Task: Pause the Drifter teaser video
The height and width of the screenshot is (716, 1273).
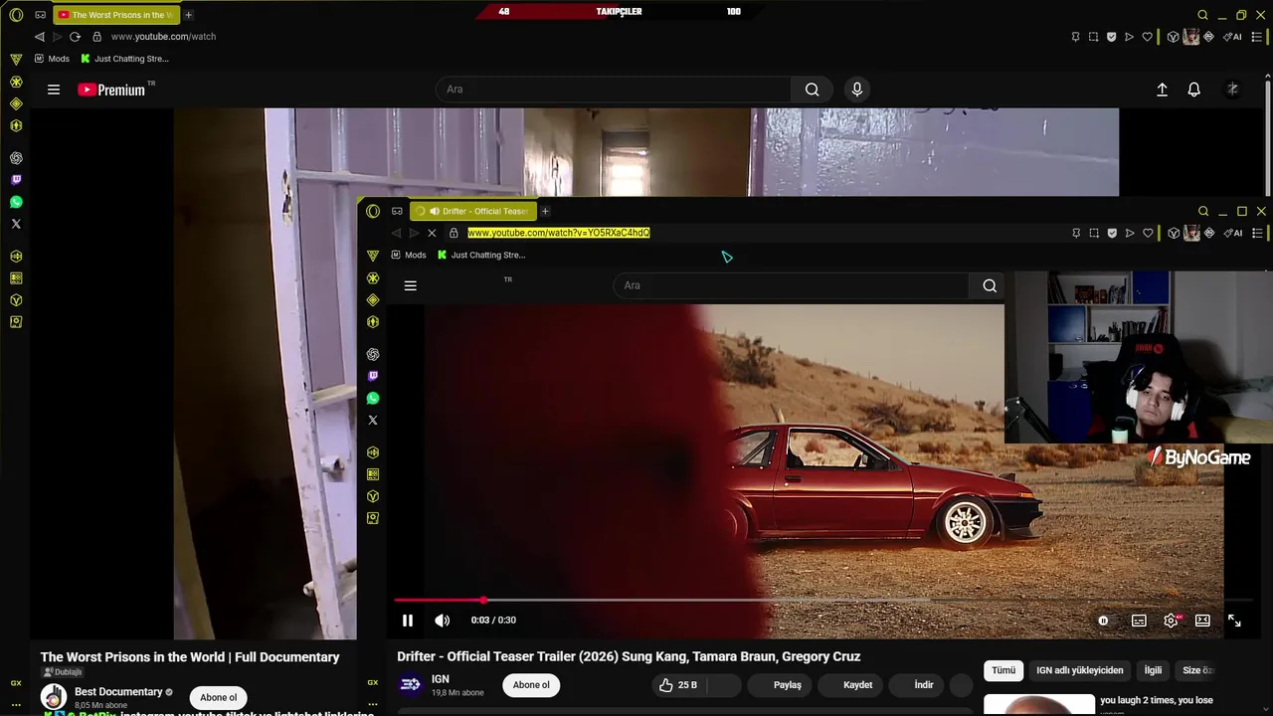Action: click(407, 621)
